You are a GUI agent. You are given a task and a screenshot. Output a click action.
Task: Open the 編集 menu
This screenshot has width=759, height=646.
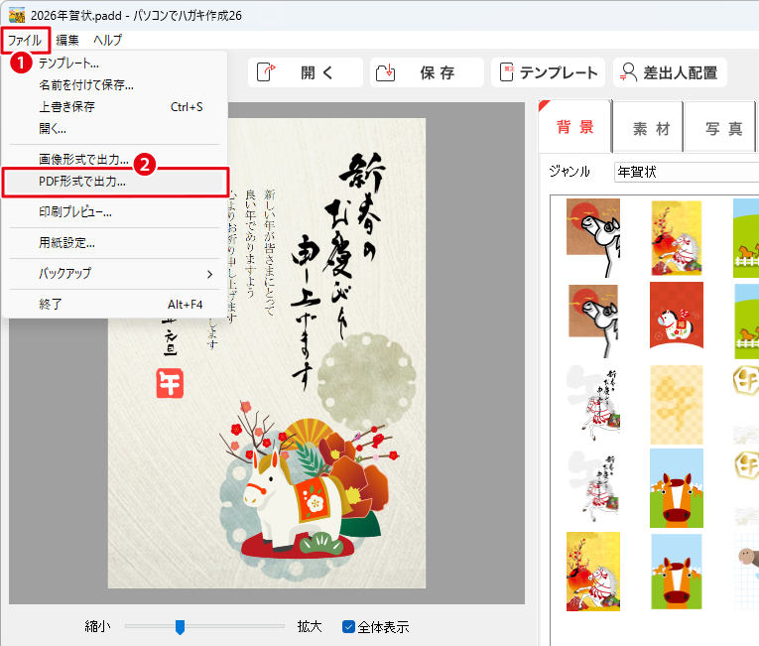point(67,40)
